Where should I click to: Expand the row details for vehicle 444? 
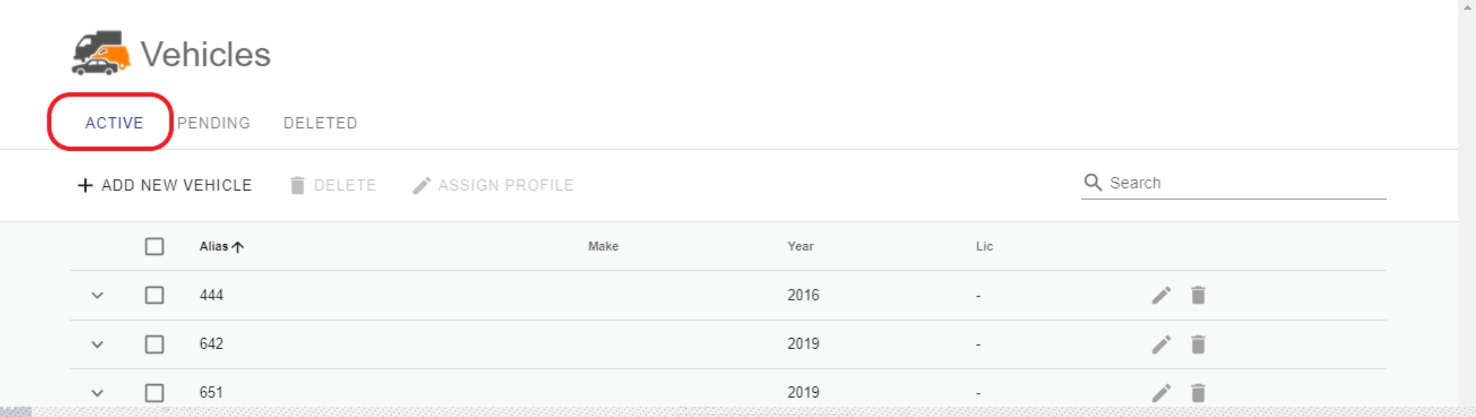(x=97, y=295)
